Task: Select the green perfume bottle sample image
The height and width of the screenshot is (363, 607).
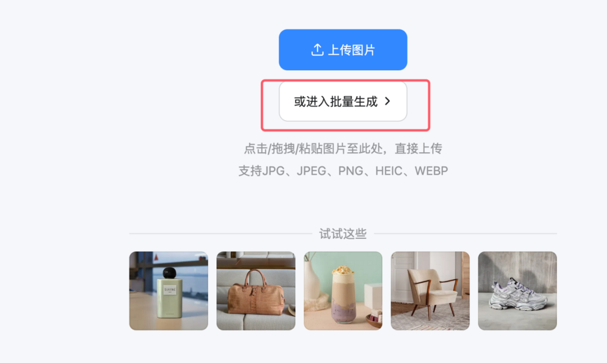Action: pyautogui.click(x=169, y=291)
